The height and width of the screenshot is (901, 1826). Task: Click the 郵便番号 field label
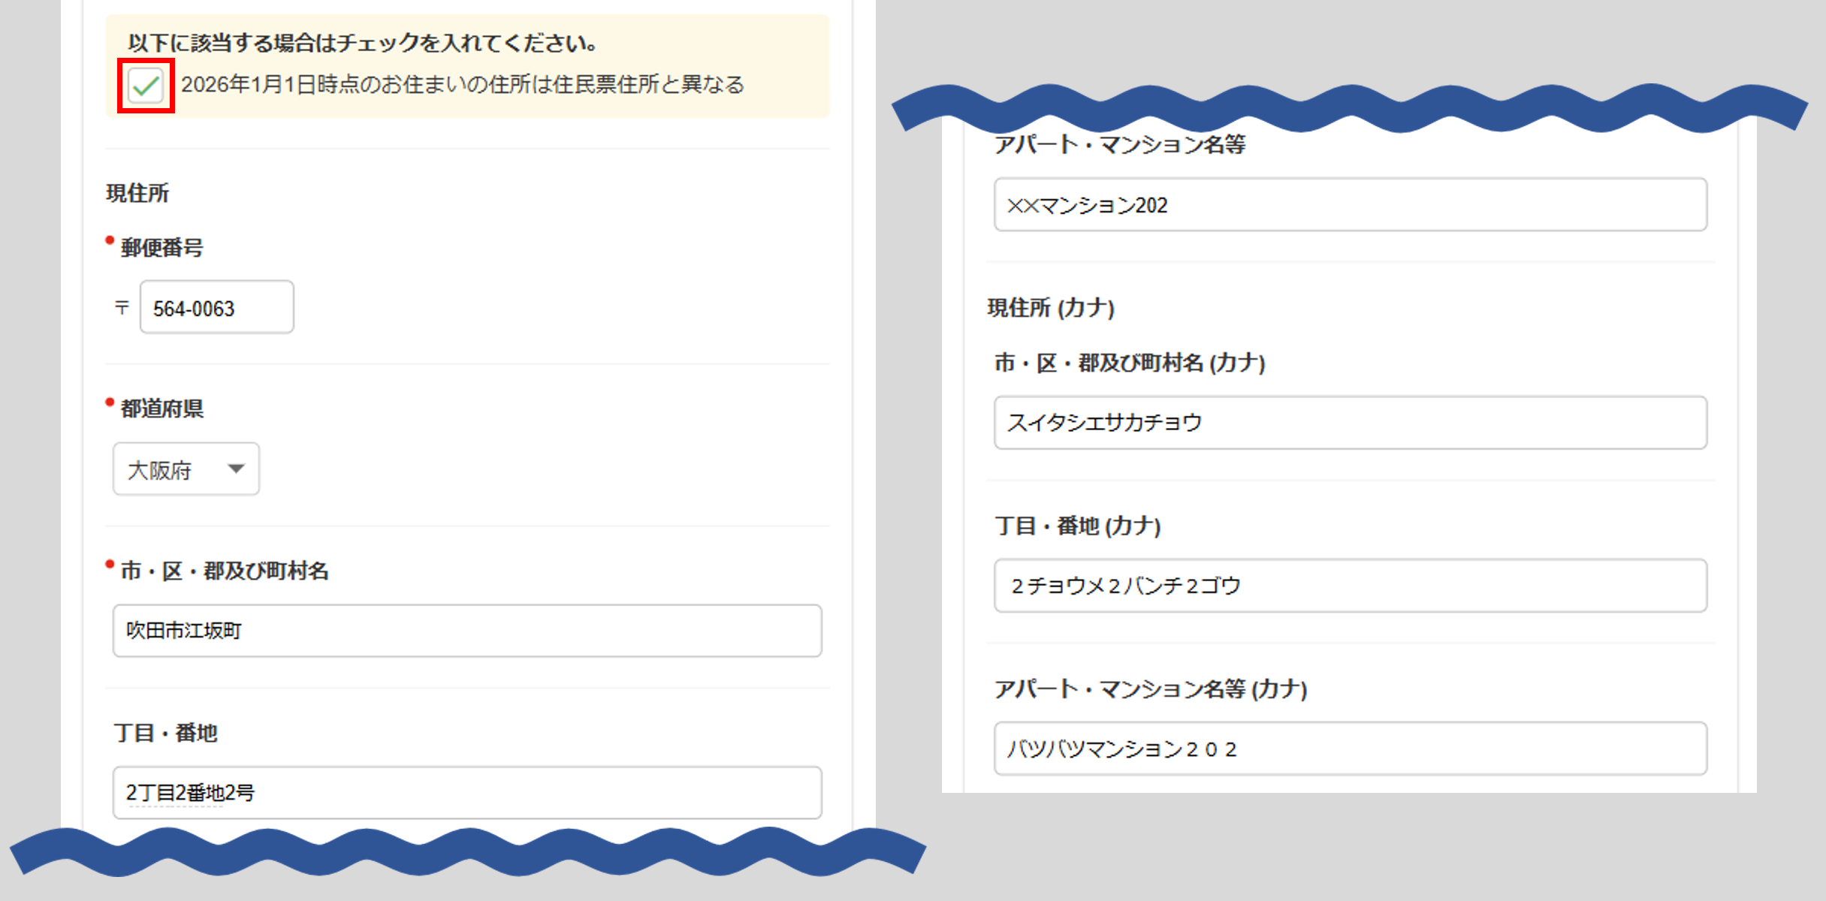point(161,248)
